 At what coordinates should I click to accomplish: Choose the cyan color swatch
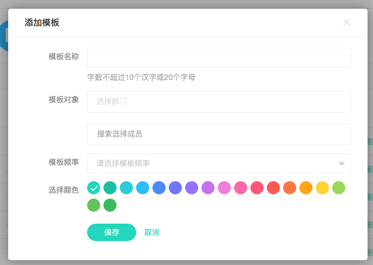tap(126, 188)
